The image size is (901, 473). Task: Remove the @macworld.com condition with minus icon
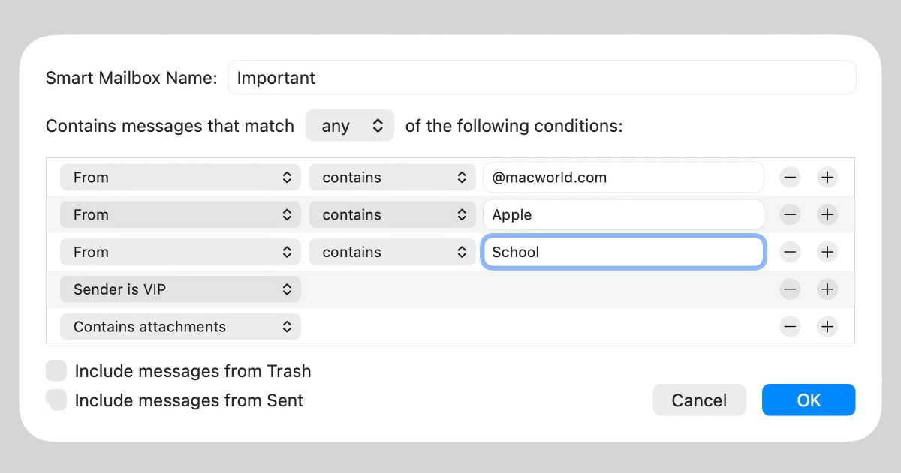[790, 177]
